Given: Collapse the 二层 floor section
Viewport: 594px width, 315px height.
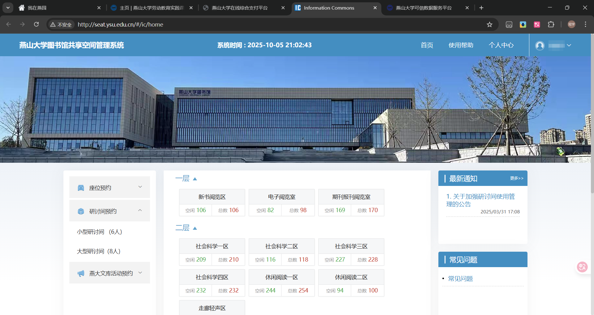Looking at the screenshot, I should point(195,228).
